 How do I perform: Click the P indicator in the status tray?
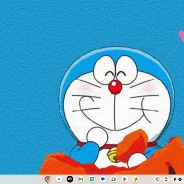pos(175,179)
